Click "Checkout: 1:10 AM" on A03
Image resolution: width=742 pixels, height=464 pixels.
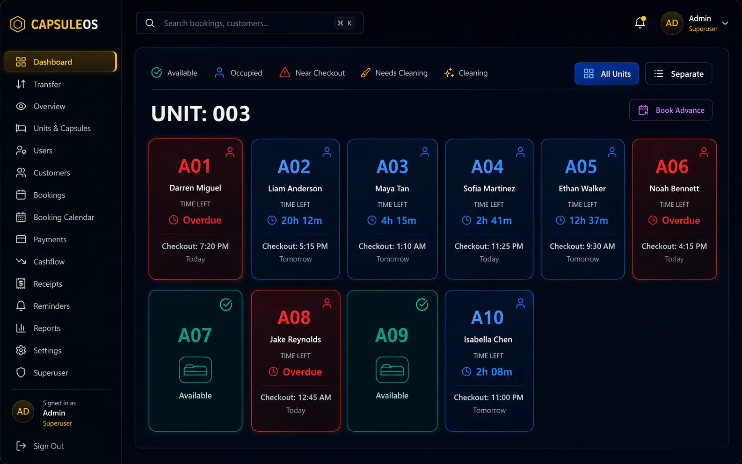(x=392, y=246)
